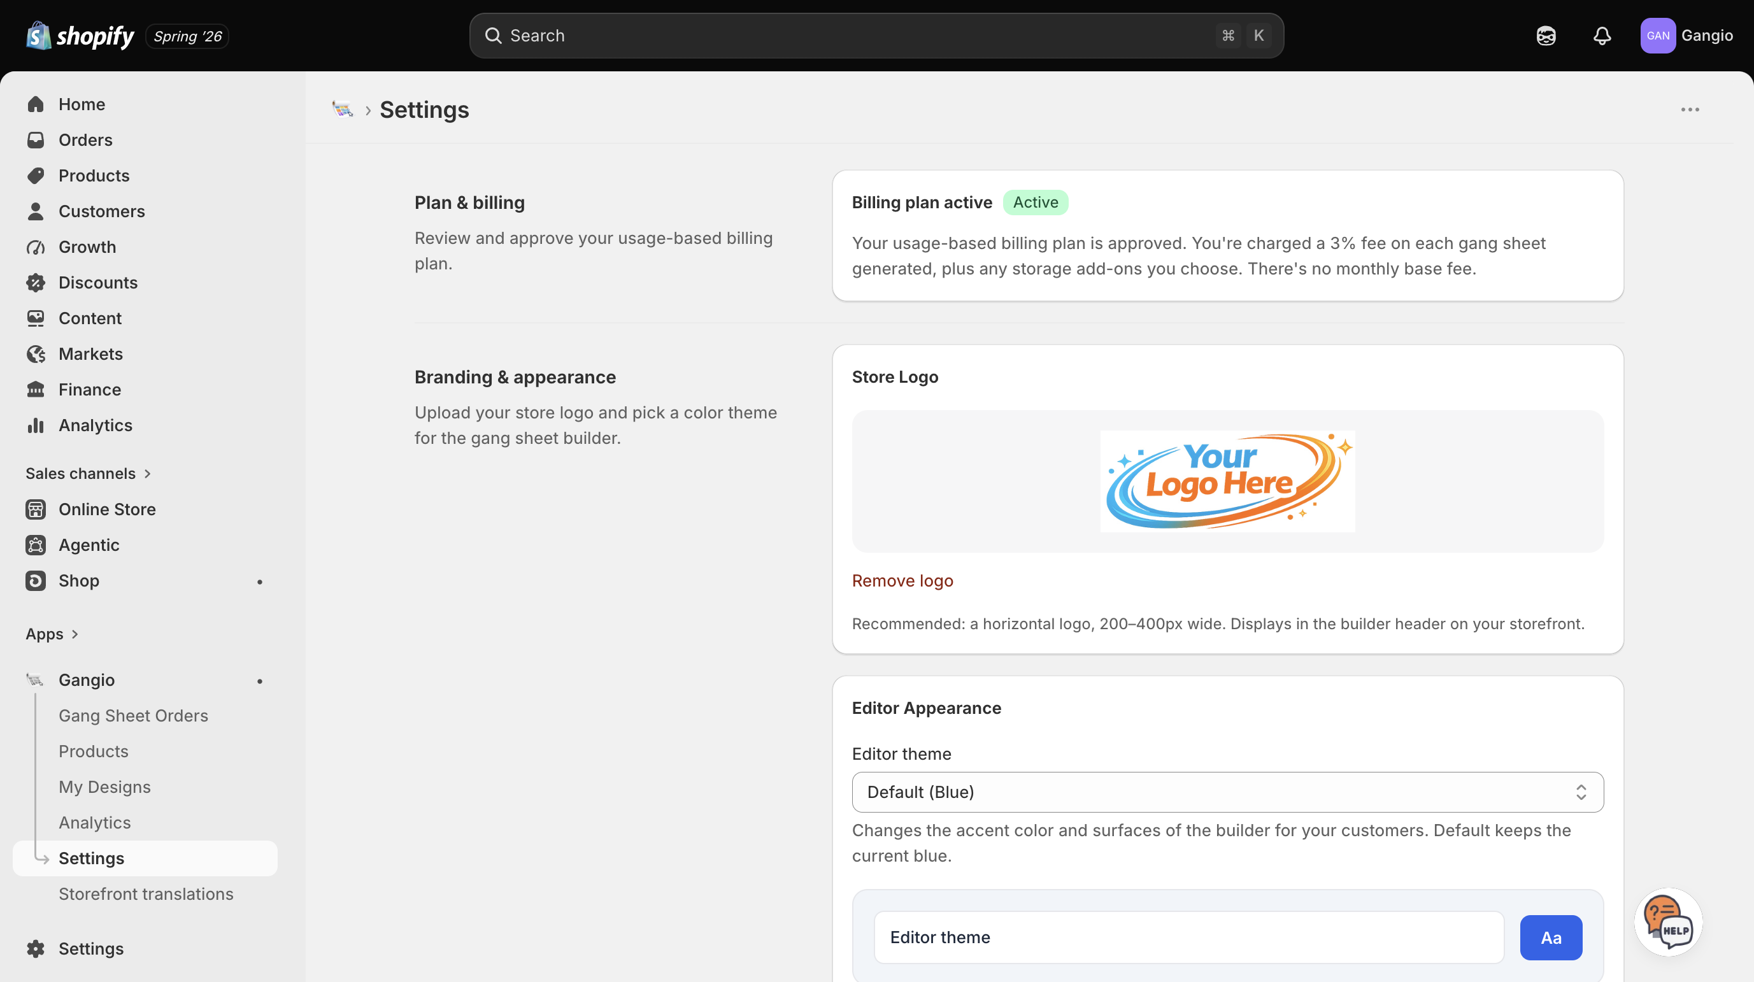This screenshot has height=982, width=1754.
Task: Click the Gangio pin dot
Action: tap(259, 681)
